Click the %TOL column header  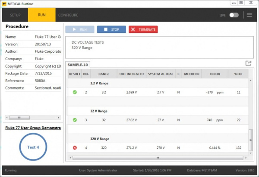pos(239,74)
